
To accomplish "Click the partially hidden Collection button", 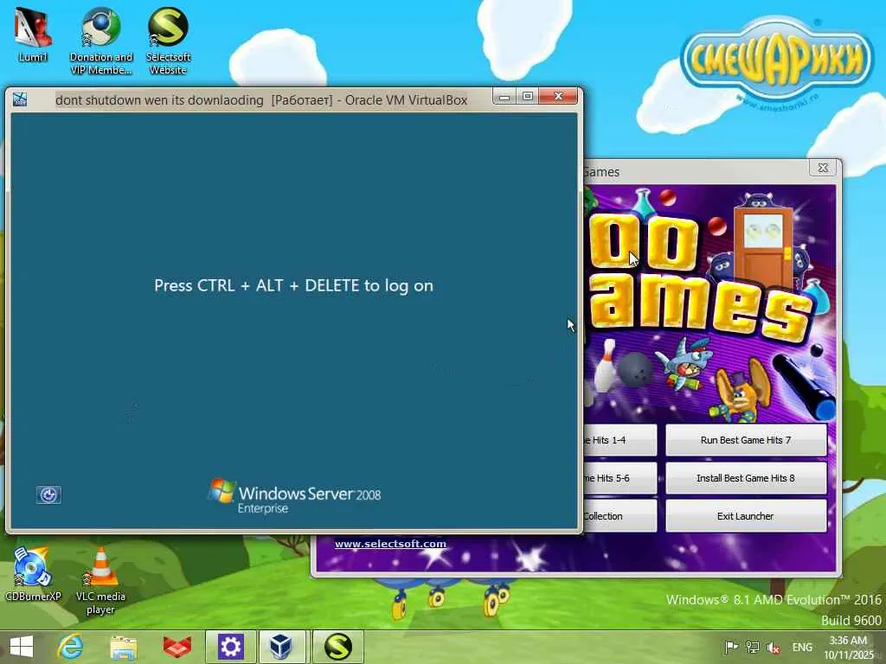I will (620, 516).
